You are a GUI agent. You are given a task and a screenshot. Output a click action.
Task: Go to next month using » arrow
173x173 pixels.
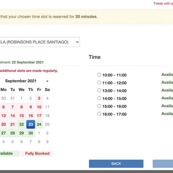click(x=47, y=81)
